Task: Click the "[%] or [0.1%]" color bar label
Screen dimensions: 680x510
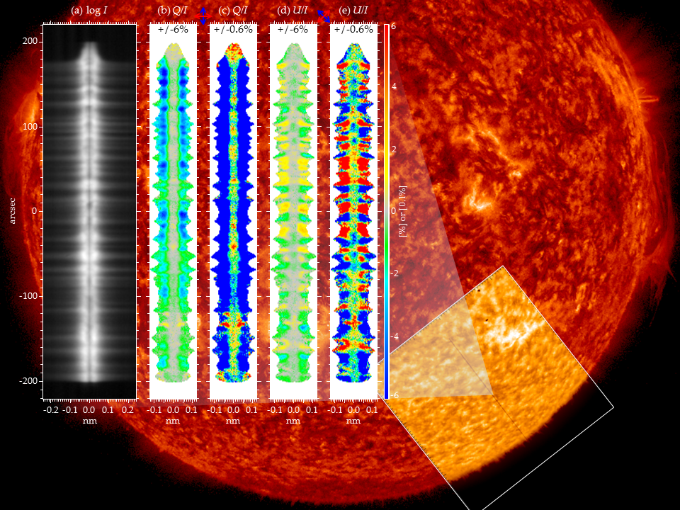Action: click(402, 212)
